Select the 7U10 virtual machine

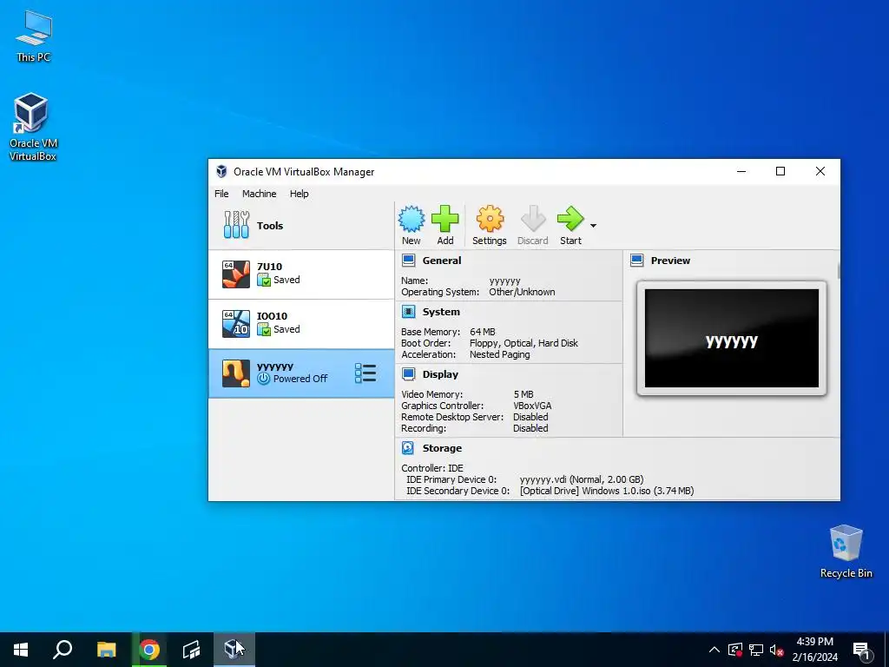click(301, 274)
